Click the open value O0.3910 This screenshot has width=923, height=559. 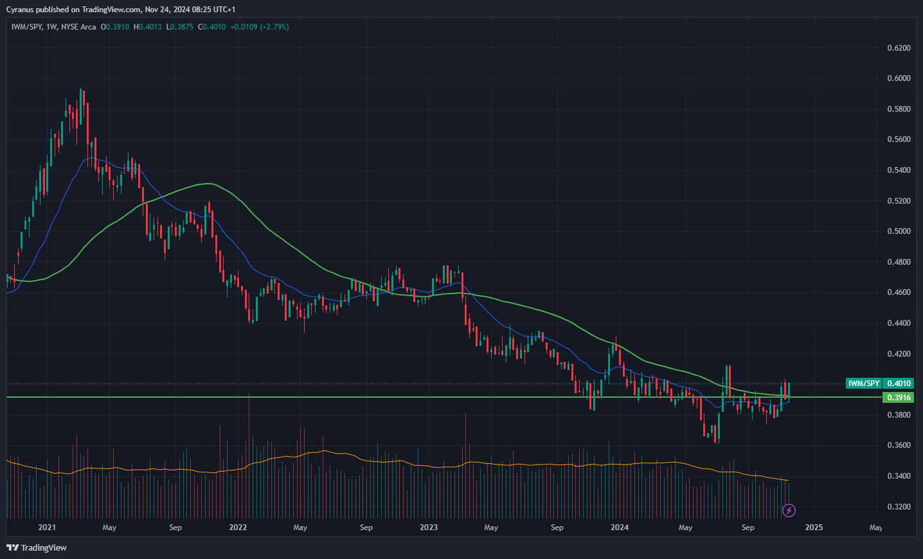click(115, 27)
